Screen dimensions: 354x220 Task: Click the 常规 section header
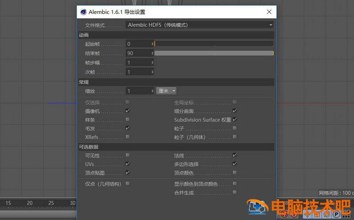[x=176, y=82]
